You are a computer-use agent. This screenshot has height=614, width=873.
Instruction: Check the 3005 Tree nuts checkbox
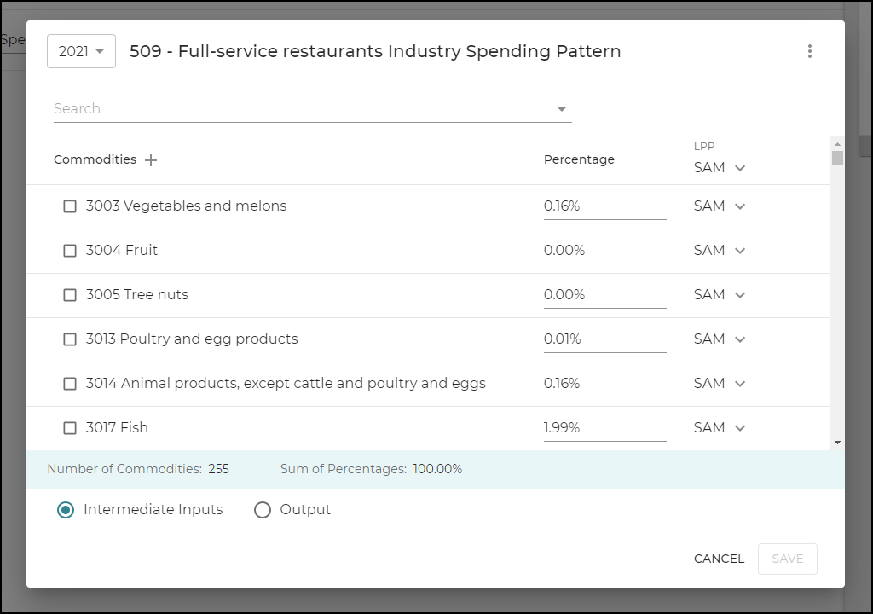click(69, 294)
